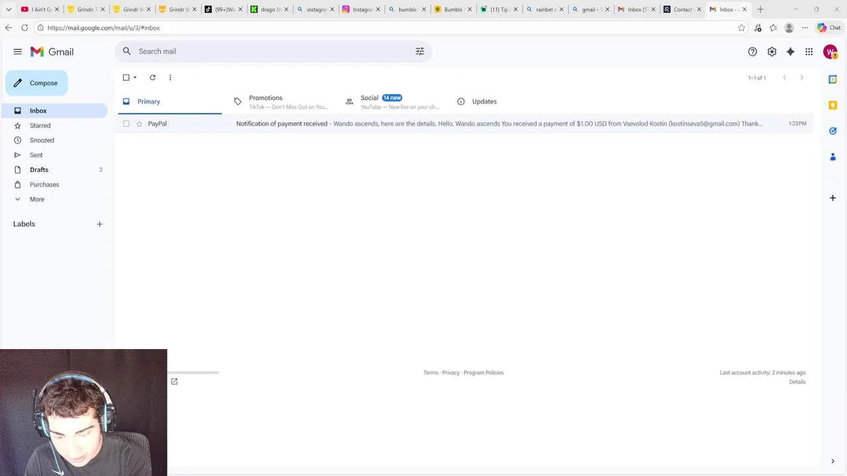Image resolution: width=847 pixels, height=476 pixels.
Task: Open the Terms link
Action: 431,373
